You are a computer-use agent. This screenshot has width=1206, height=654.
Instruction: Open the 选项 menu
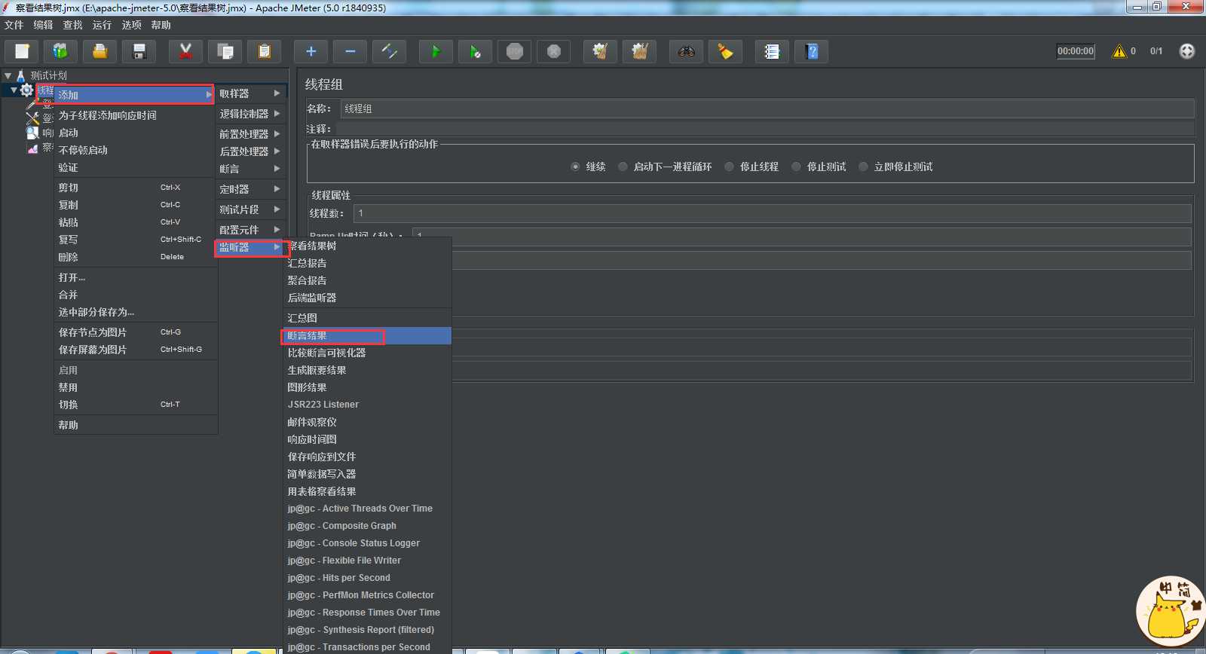pos(131,25)
